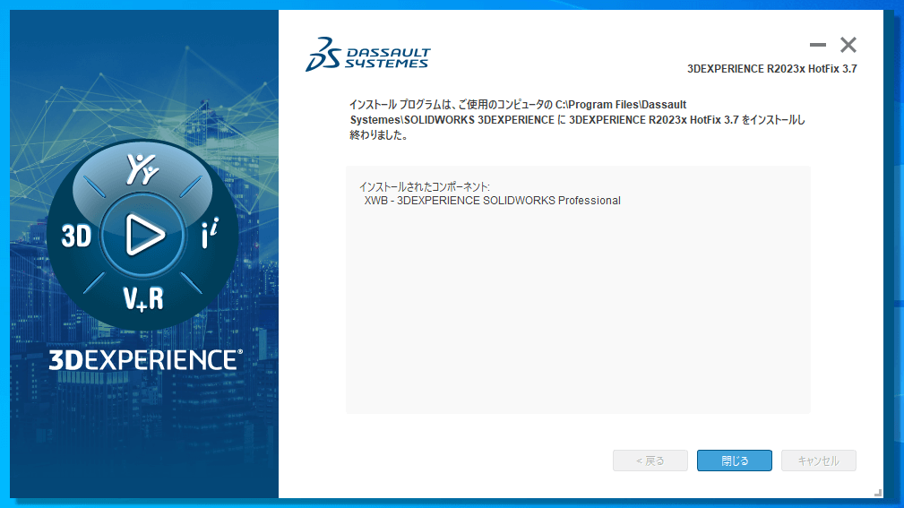
Task: Click the greyed-out キャンセル button
Action: 818,461
